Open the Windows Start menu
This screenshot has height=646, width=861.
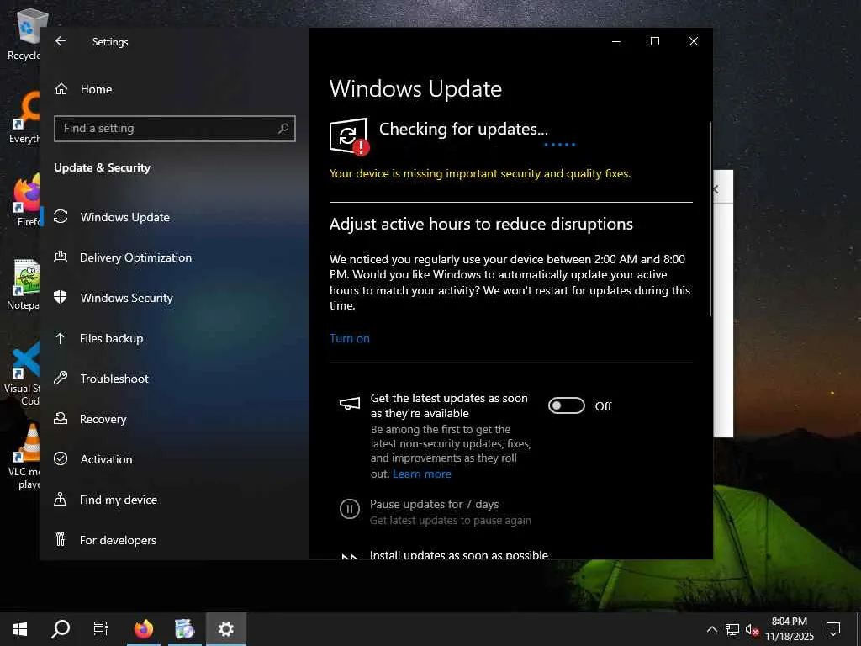(20, 629)
